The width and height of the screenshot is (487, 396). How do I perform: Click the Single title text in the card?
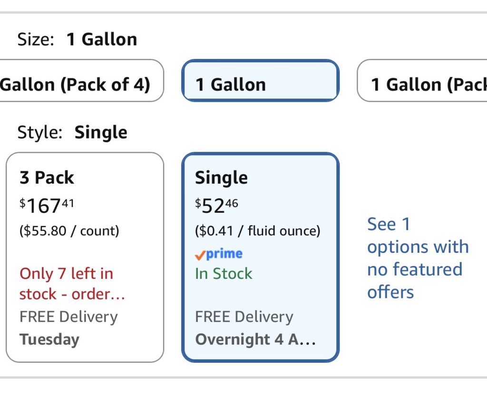pyautogui.click(x=221, y=178)
